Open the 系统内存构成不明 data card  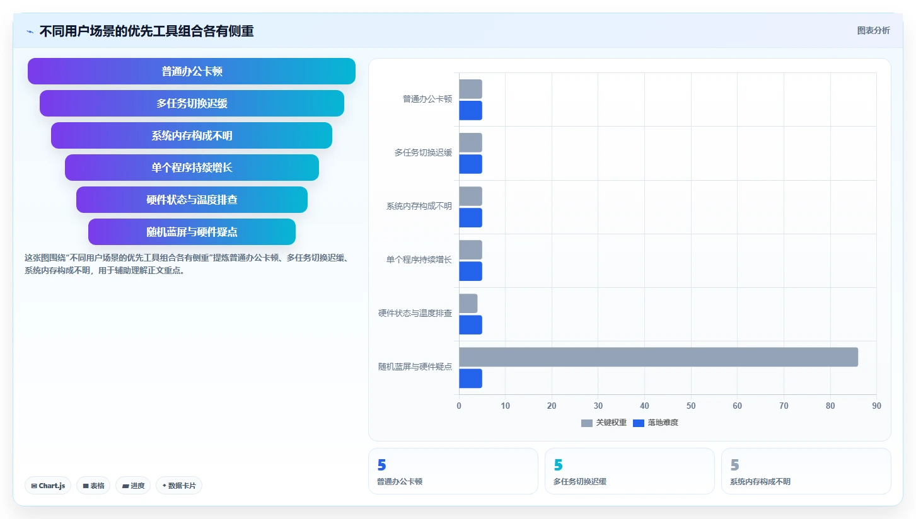point(806,471)
